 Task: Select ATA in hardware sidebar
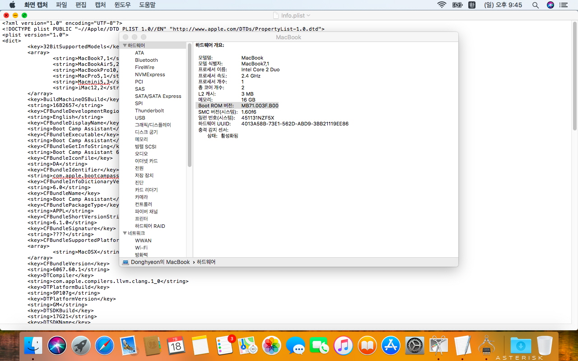coord(140,53)
